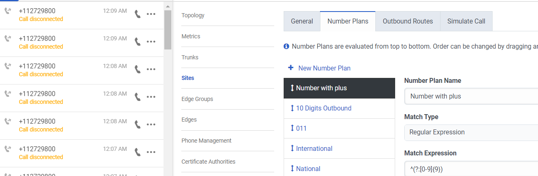Click the drag handle icon on the 011 plan
The height and width of the screenshot is (176, 538).
tap(292, 129)
